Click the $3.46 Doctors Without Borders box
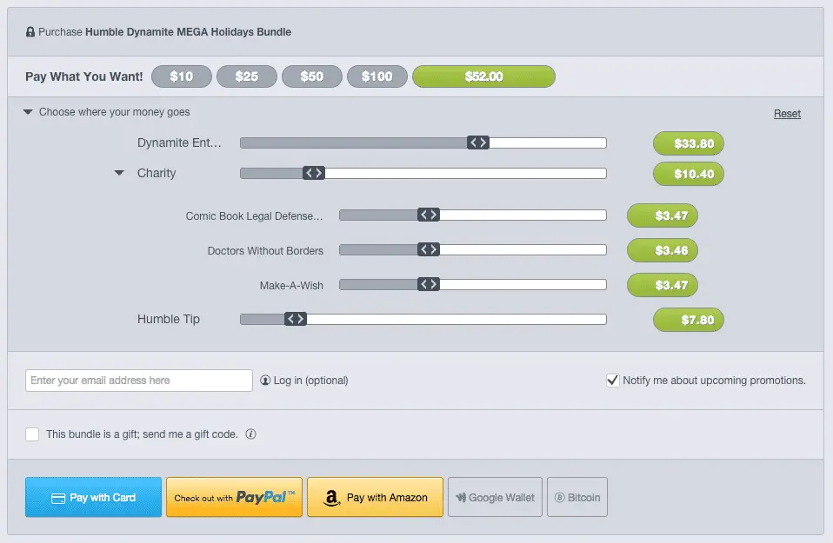This screenshot has height=543, width=833. [663, 250]
